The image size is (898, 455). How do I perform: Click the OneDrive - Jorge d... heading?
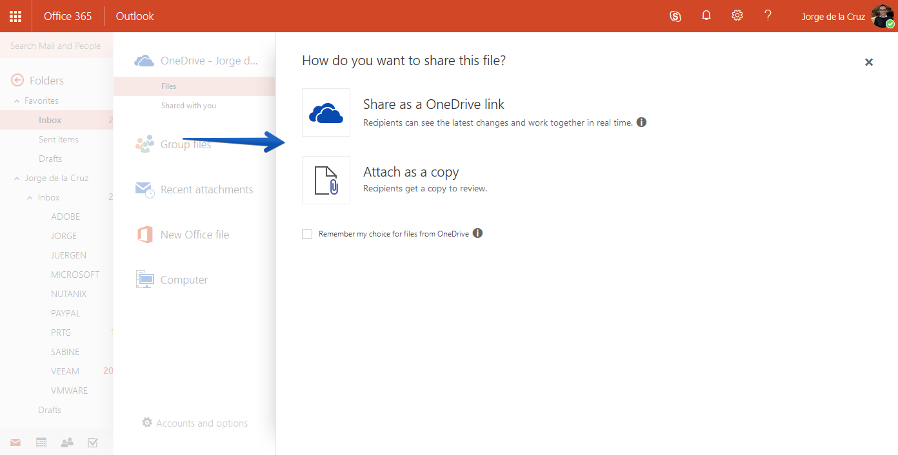[209, 61]
